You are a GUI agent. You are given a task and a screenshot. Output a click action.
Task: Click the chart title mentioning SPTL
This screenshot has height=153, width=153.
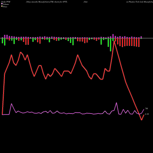[47, 2]
